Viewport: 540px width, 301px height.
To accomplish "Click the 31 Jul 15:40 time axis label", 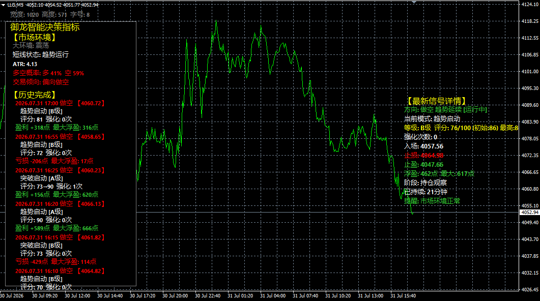I will click(403, 296).
